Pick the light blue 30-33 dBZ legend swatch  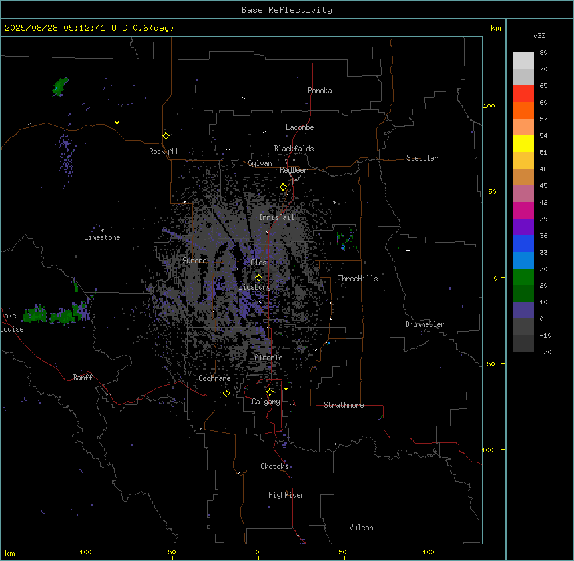click(x=523, y=261)
